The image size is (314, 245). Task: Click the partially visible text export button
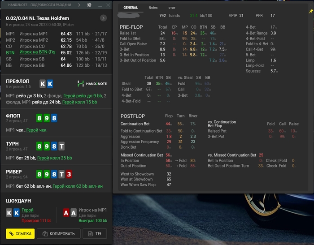tap(95, 233)
